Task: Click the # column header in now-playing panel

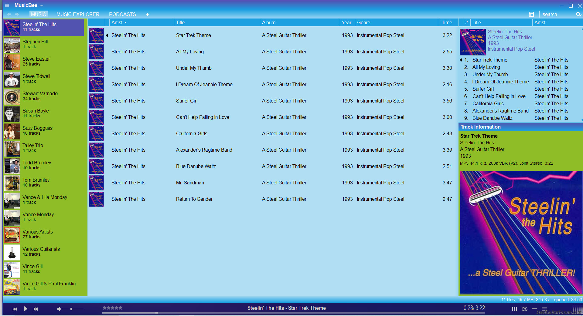Action: (467, 22)
